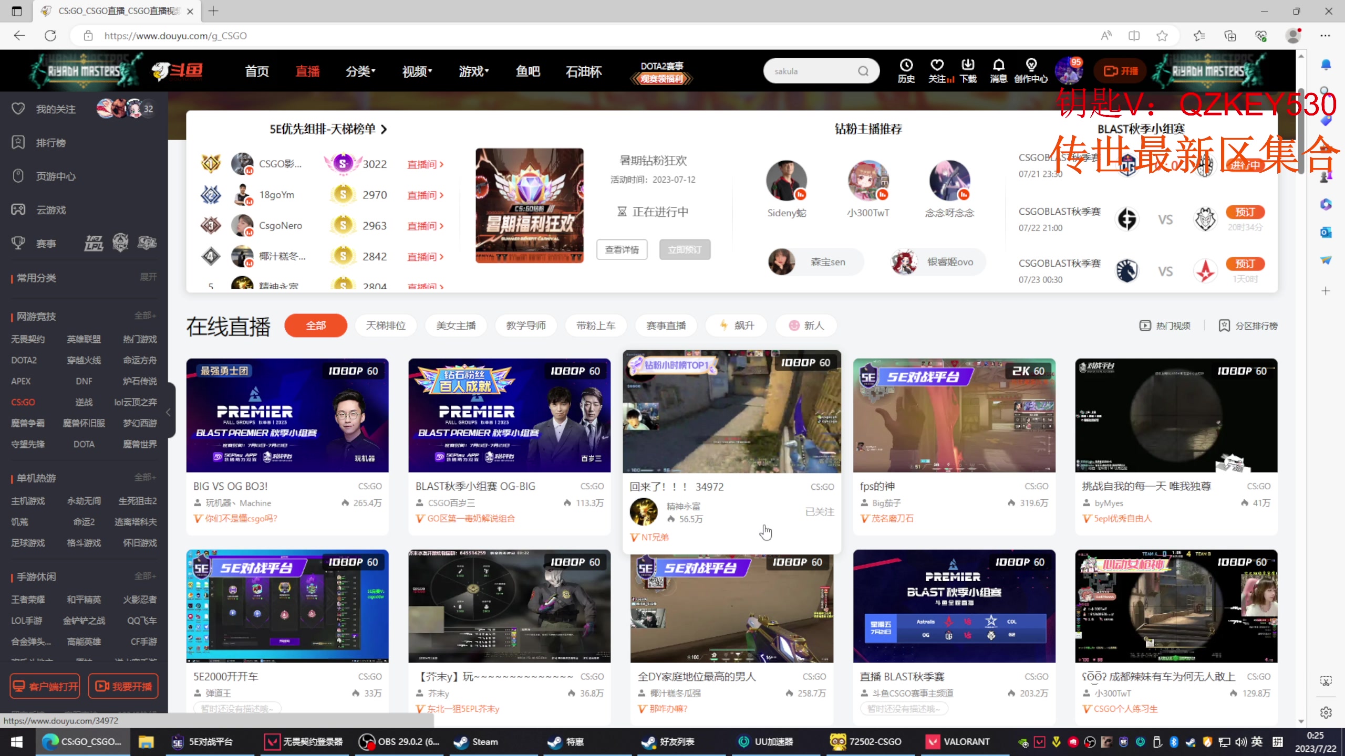The image size is (1345, 756).
Task: Select the 赛事直播 filter tab
Action: pyautogui.click(x=666, y=325)
